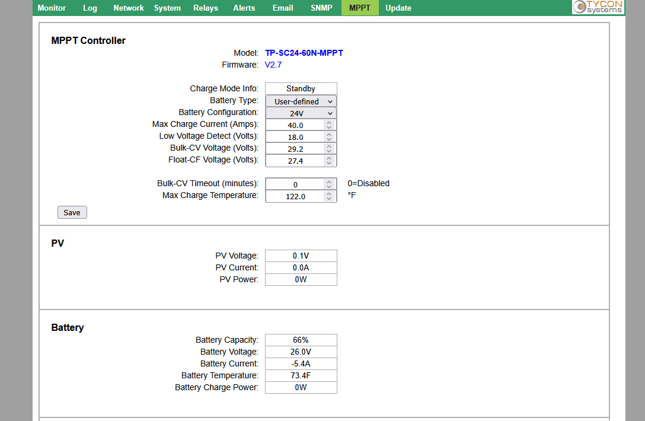Click the MPPT Controller heading
645x421 pixels.
click(88, 40)
